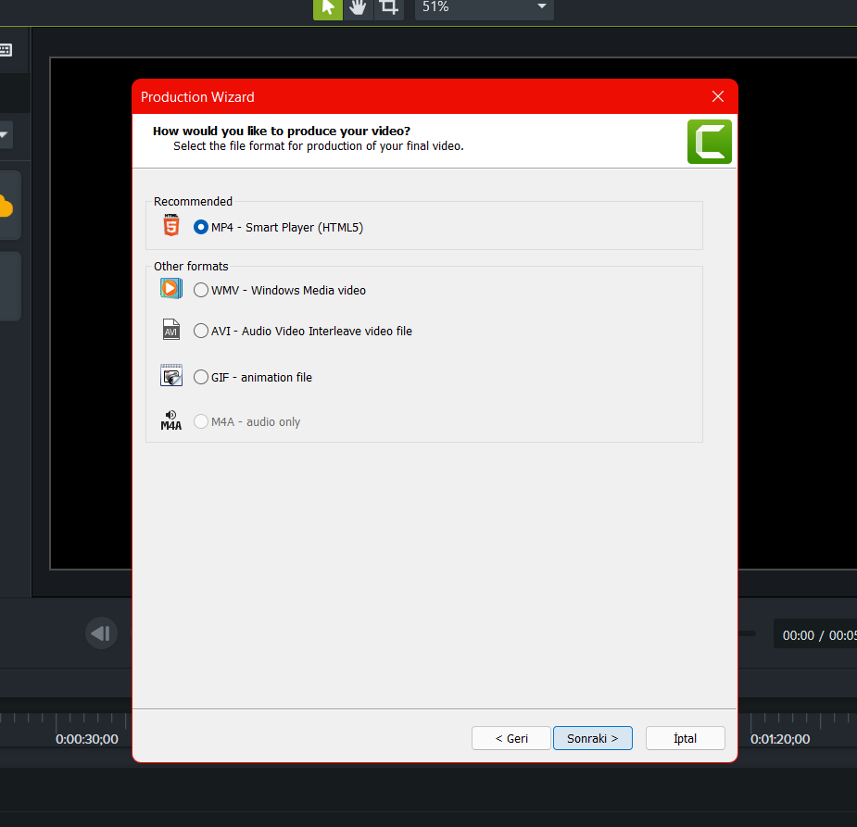Proceed with the Sonraki button

(592, 738)
